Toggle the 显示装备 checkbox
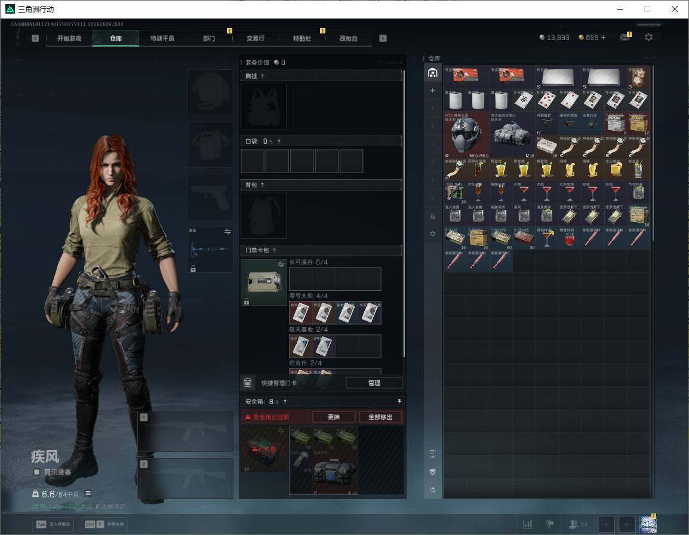The width and height of the screenshot is (689, 535). tap(36, 472)
